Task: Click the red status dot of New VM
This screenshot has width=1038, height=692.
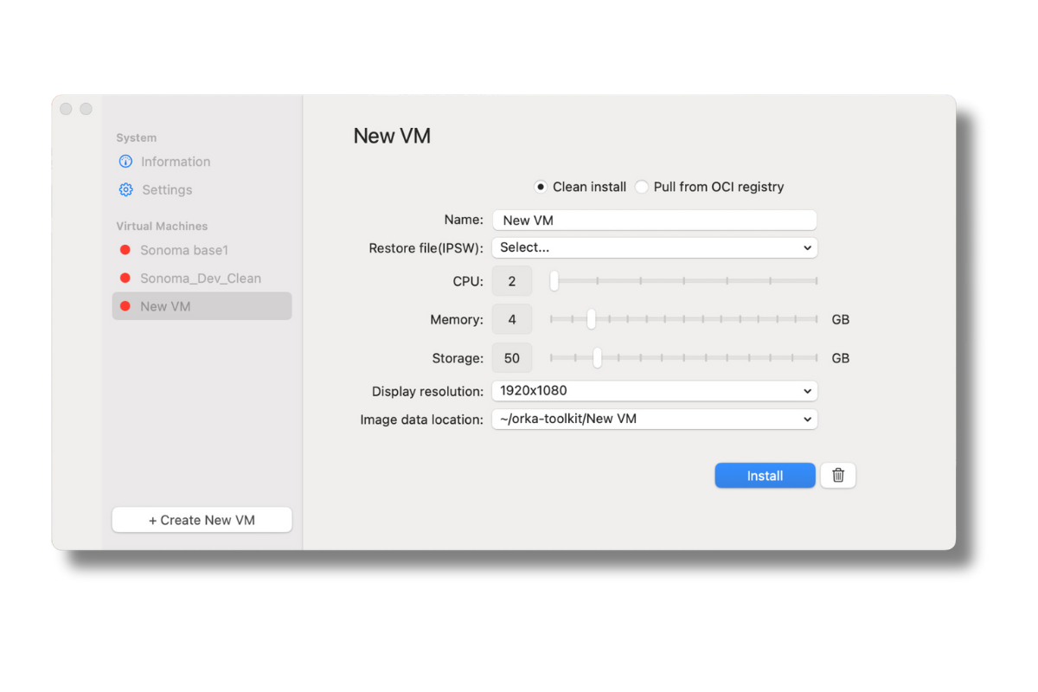Action: [x=125, y=306]
